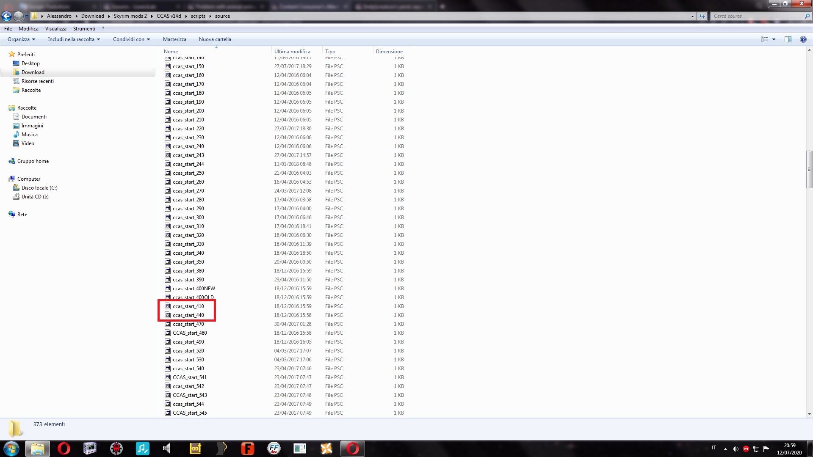Click the refresh button next to address bar
Screen dimensions: 813x457
pos(702,16)
